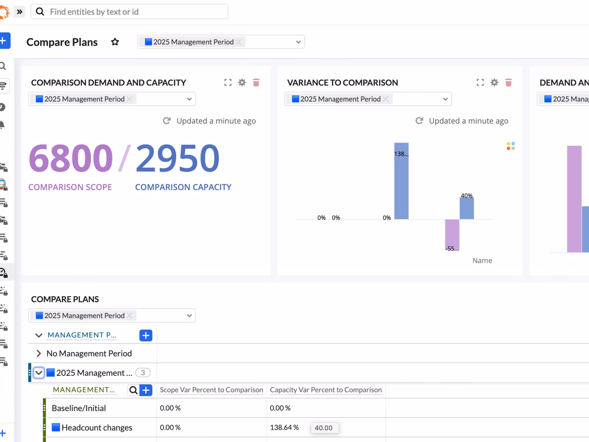Delete the Variance to Comparison widget
This screenshot has width=589, height=442.
coord(509,83)
